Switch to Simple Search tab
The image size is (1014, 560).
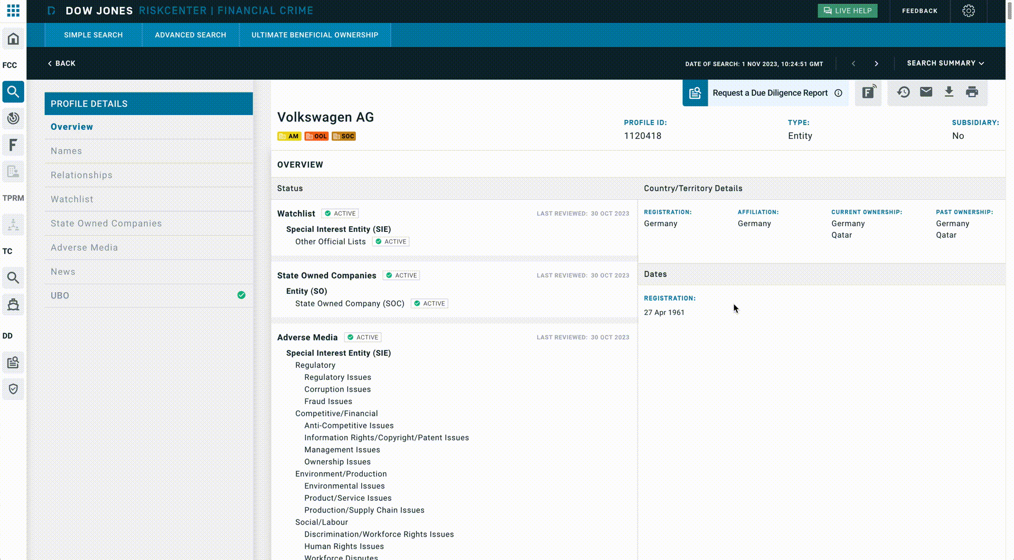[x=93, y=35]
